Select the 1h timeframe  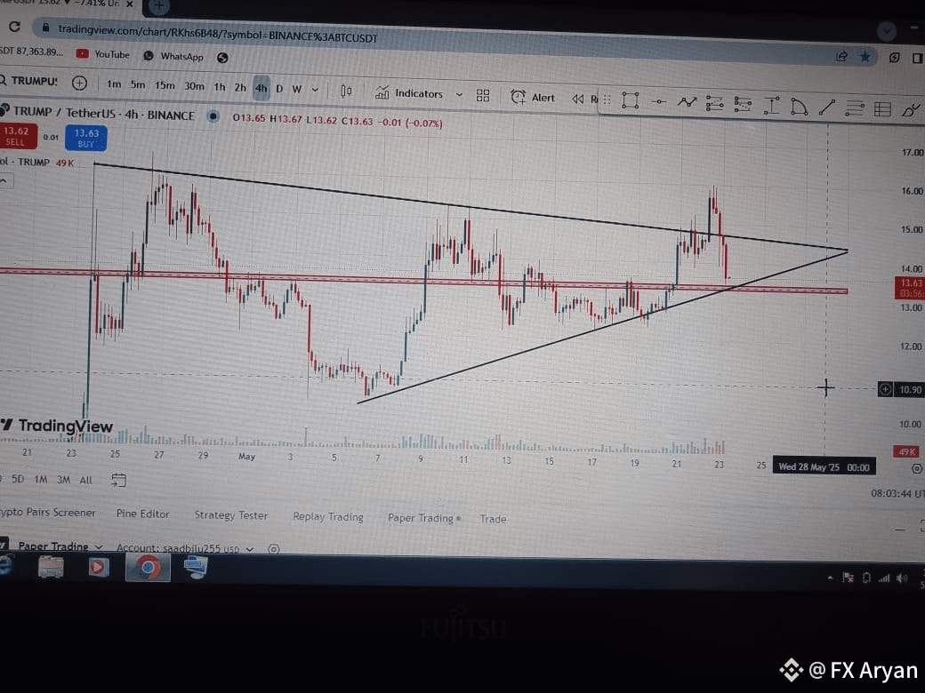pyautogui.click(x=220, y=87)
